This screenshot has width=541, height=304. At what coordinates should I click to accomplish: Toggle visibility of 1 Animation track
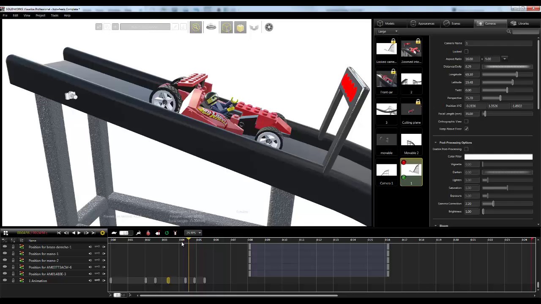5,281
